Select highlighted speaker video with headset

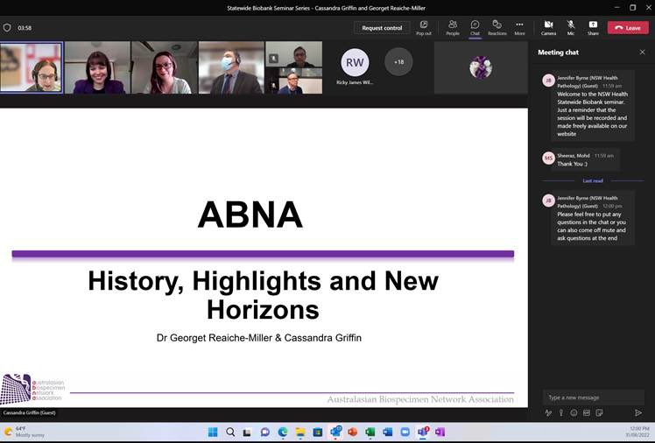[x=32, y=67]
